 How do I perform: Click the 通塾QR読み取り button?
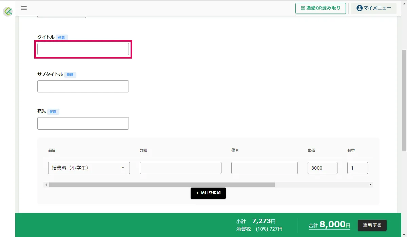[x=321, y=8]
